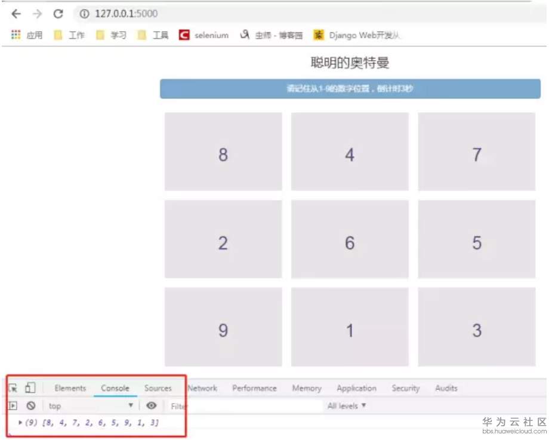Viewport: 555px width, 440px height.
Task: Show the console sidebar icon
Action: pyautogui.click(x=13, y=405)
